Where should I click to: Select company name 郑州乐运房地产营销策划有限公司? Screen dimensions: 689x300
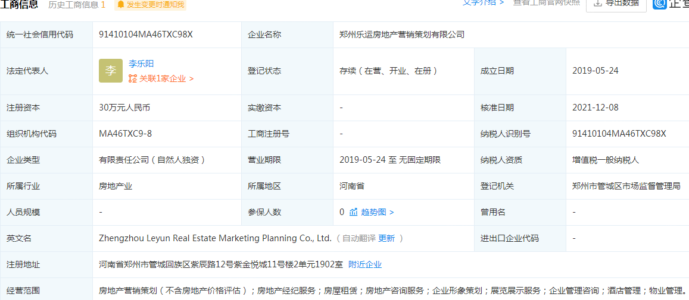[x=401, y=34]
